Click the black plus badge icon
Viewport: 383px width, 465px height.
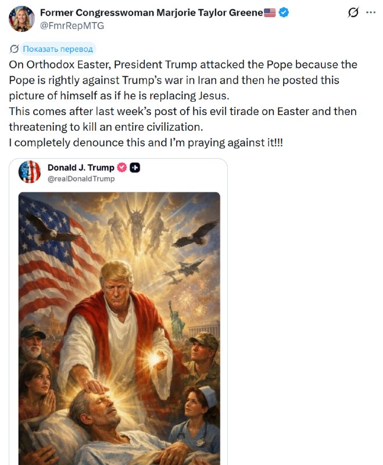pos(135,167)
